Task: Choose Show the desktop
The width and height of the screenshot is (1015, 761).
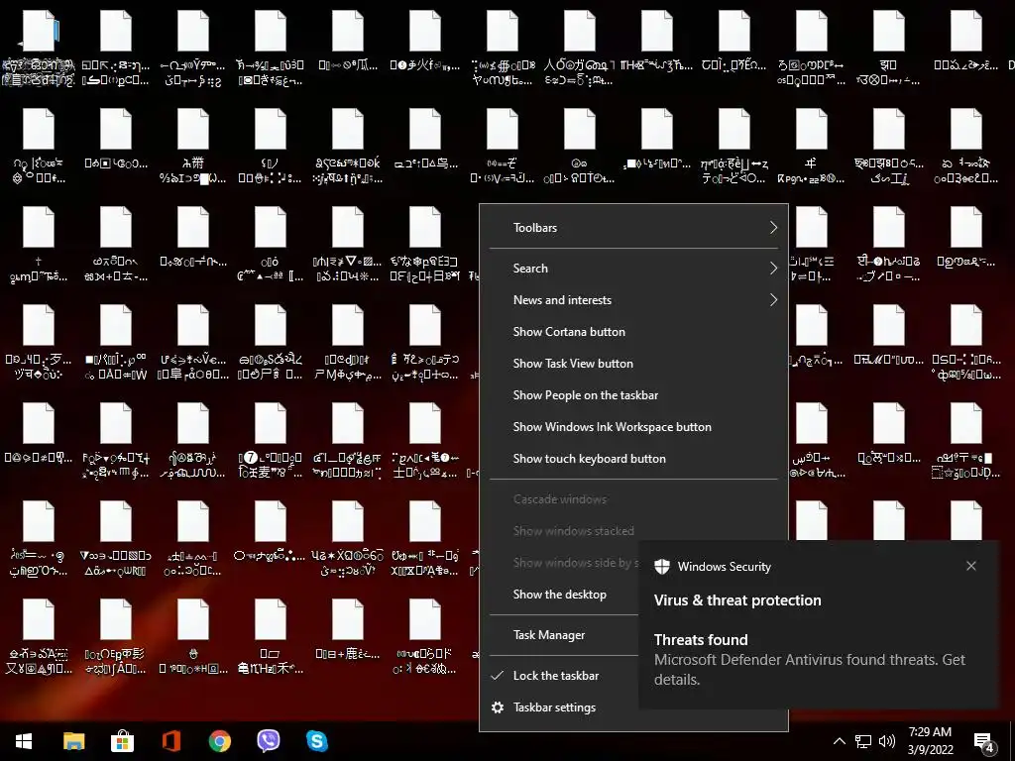Action: [559, 595]
